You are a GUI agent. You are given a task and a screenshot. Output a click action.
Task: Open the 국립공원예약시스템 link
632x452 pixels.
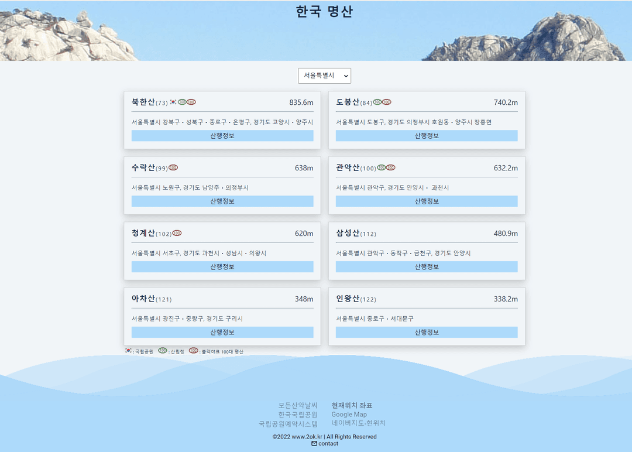pyautogui.click(x=288, y=424)
